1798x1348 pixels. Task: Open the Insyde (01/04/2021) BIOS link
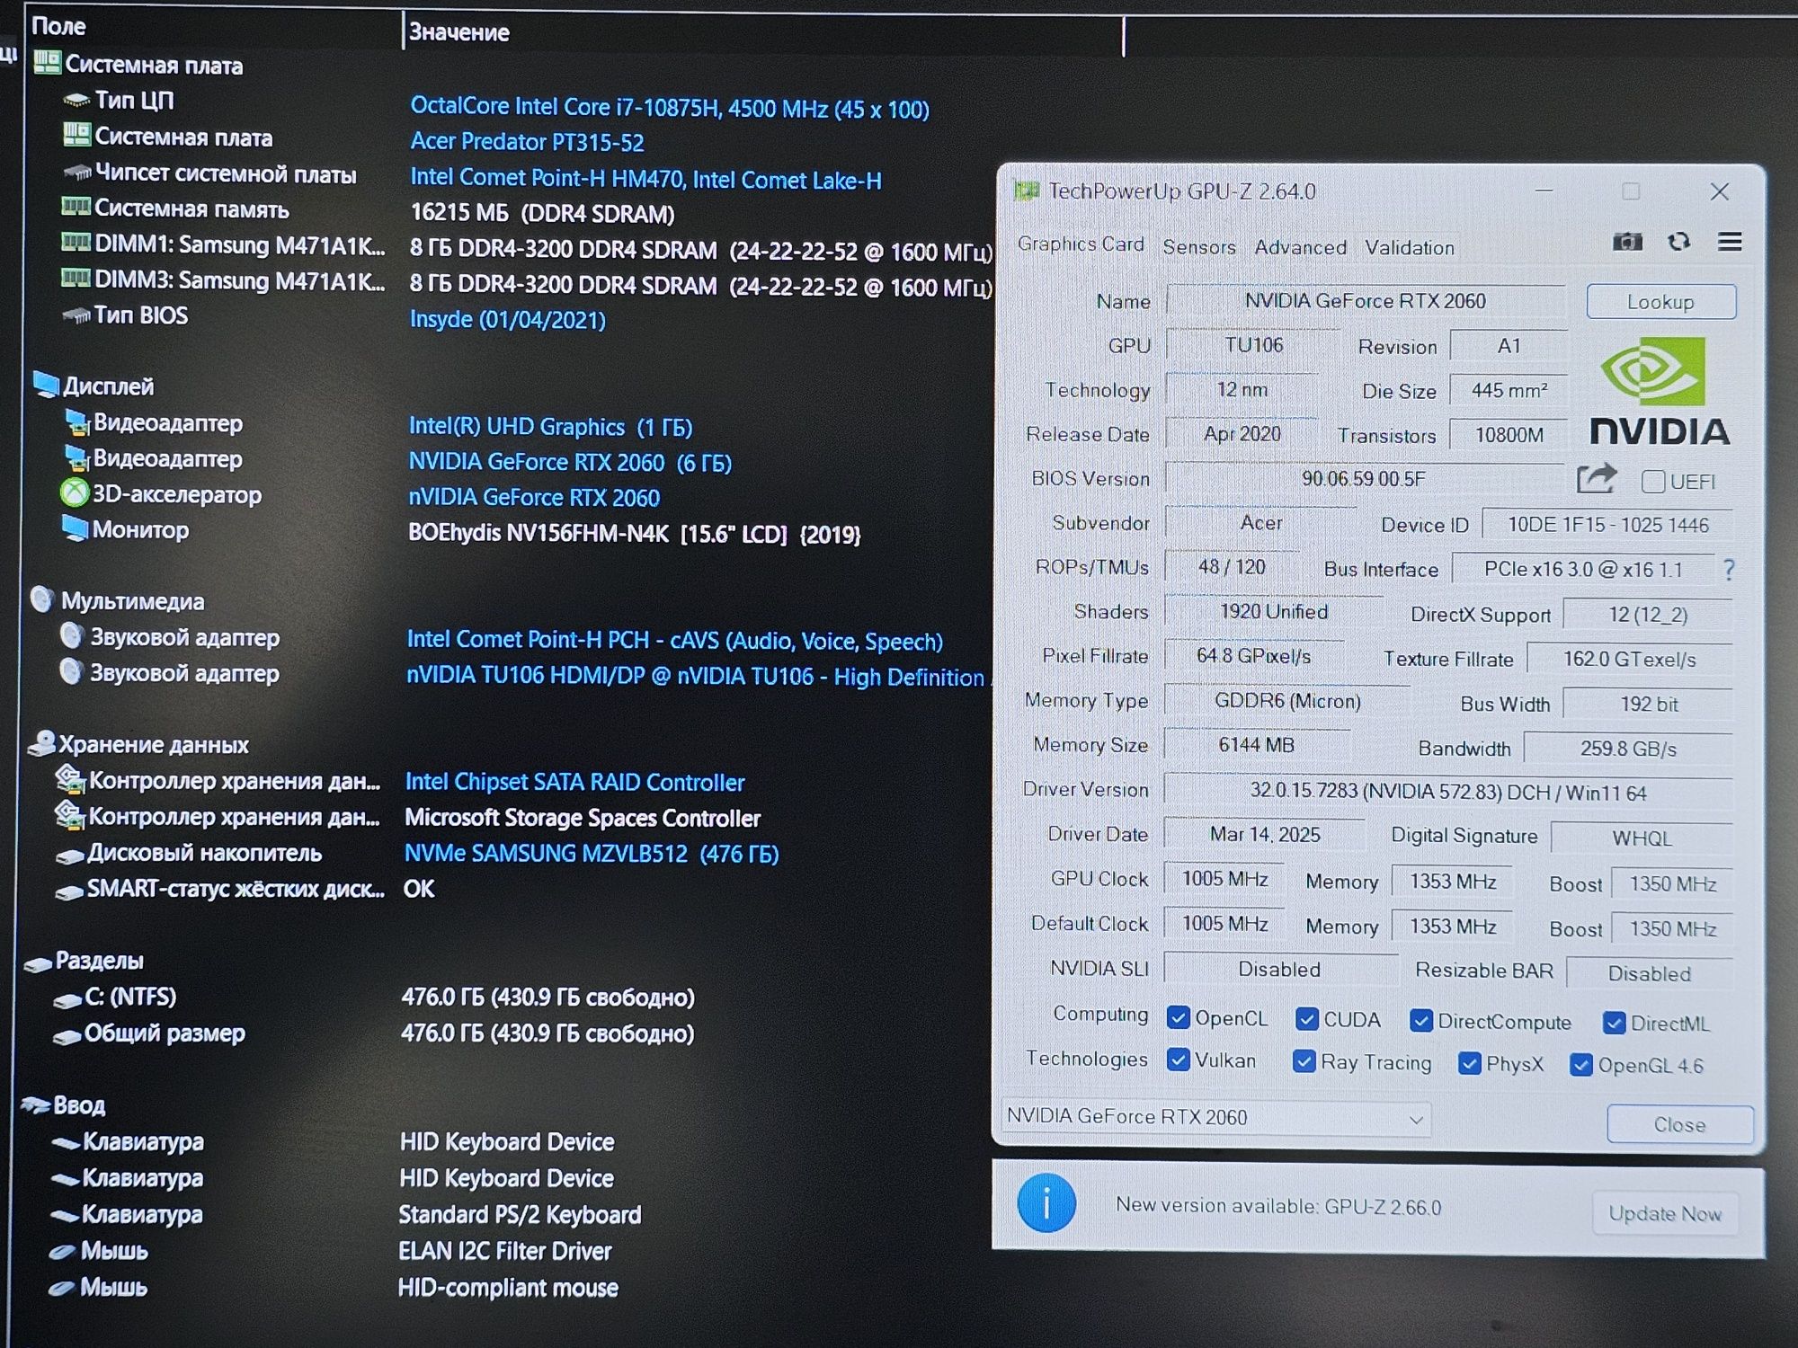(508, 319)
